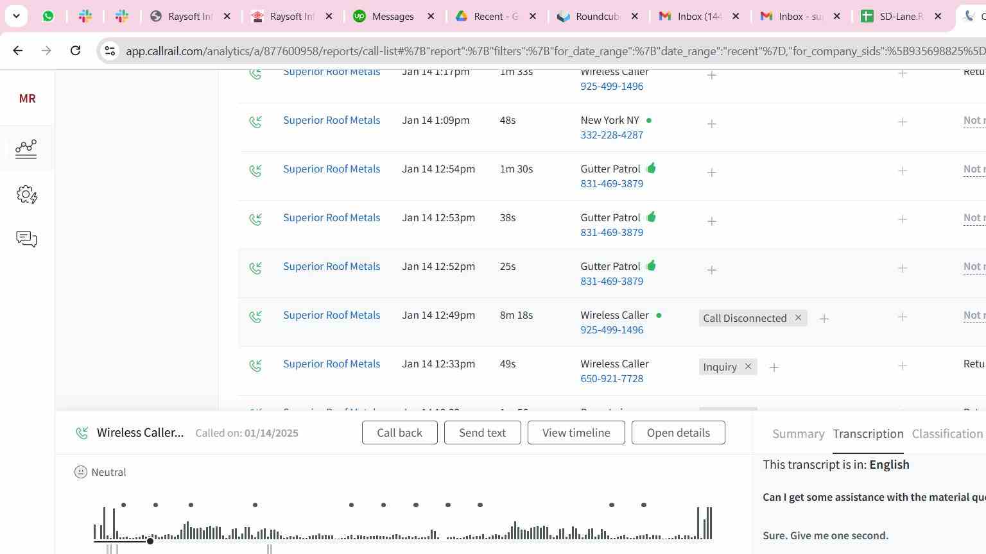Viewport: 986px width, 554px height.
Task: Add another tag beside the Inquiry tag
Action: coord(774,367)
